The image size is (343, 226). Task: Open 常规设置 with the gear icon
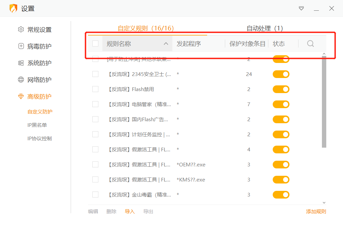(x=21, y=29)
